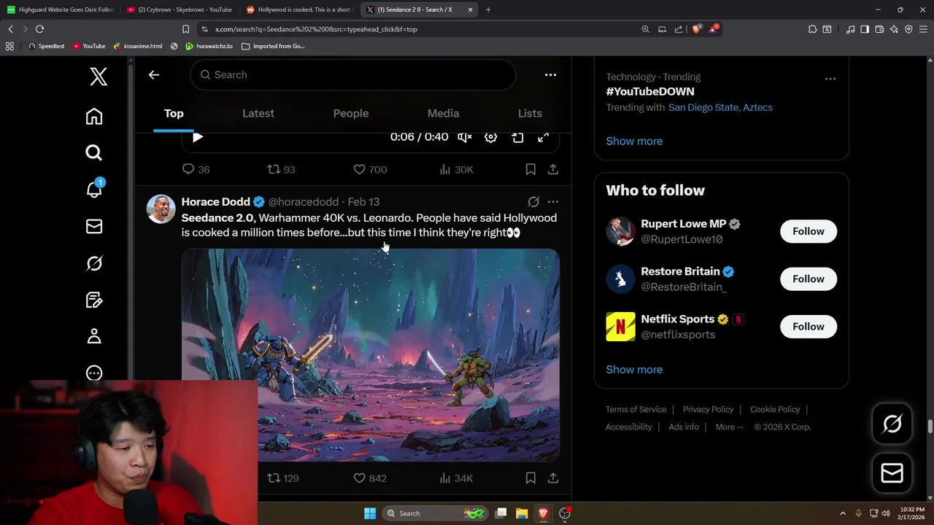Viewport: 934px width, 525px height.
Task: Open search options three-dot menu
Action: point(550,74)
